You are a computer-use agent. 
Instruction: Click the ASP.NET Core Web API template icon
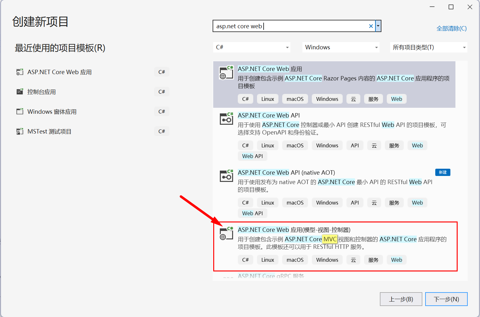(x=226, y=118)
